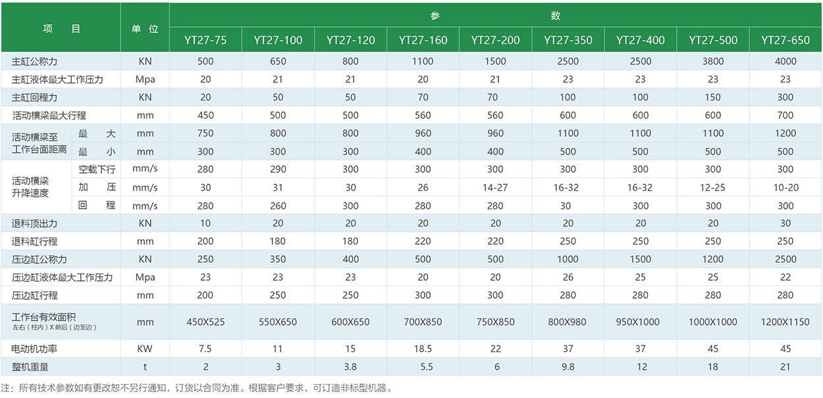Viewport: 823px width, 398px height.
Task: Click the 退料顶出力 row label
Action: click(x=35, y=223)
